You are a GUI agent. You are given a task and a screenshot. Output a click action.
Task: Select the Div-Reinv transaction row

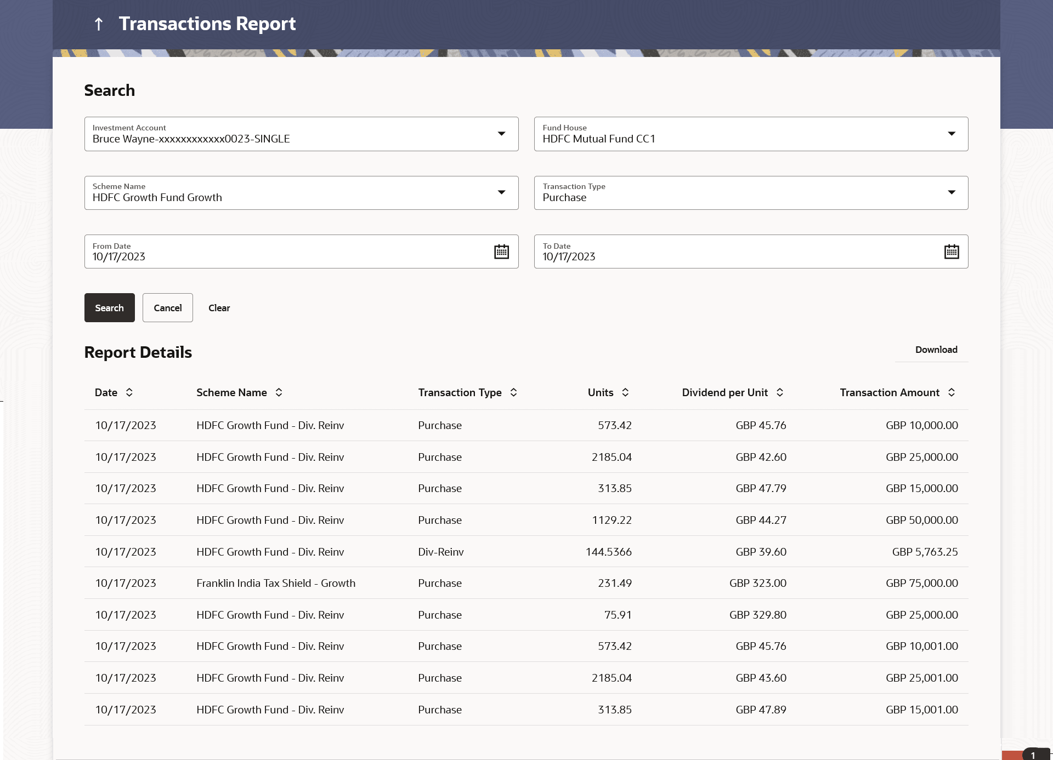(x=440, y=552)
